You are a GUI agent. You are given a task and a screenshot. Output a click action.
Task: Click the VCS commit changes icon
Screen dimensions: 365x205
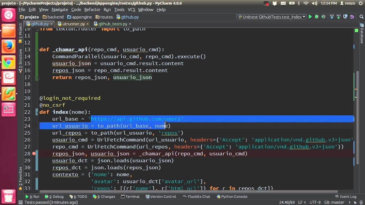pos(338,17)
